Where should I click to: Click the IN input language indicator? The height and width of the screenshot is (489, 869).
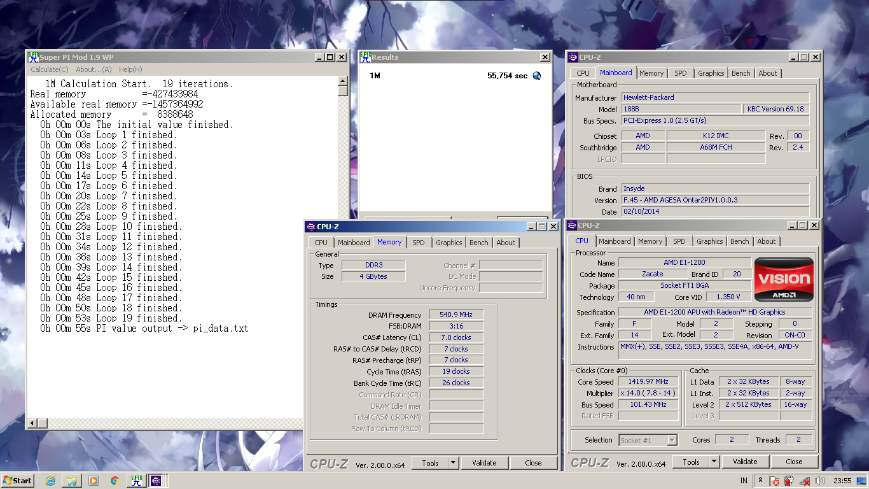click(x=744, y=481)
